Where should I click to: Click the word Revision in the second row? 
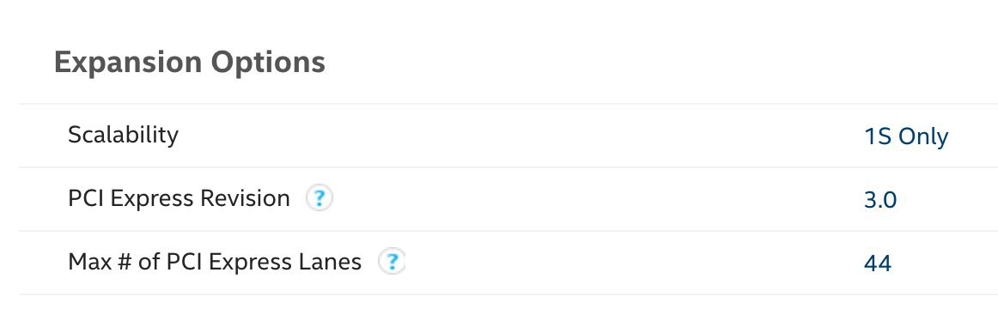tap(245, 199)
